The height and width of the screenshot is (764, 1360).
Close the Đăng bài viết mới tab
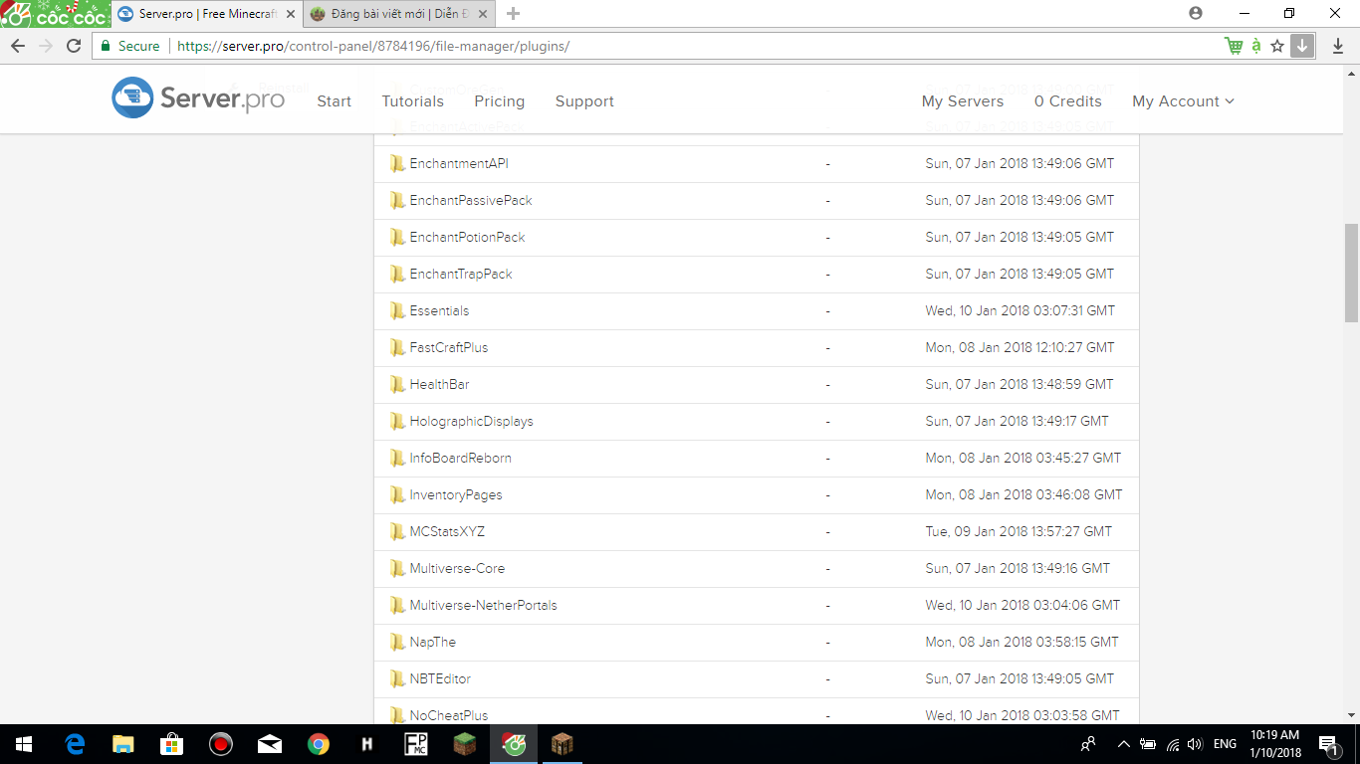click(483, 14)
